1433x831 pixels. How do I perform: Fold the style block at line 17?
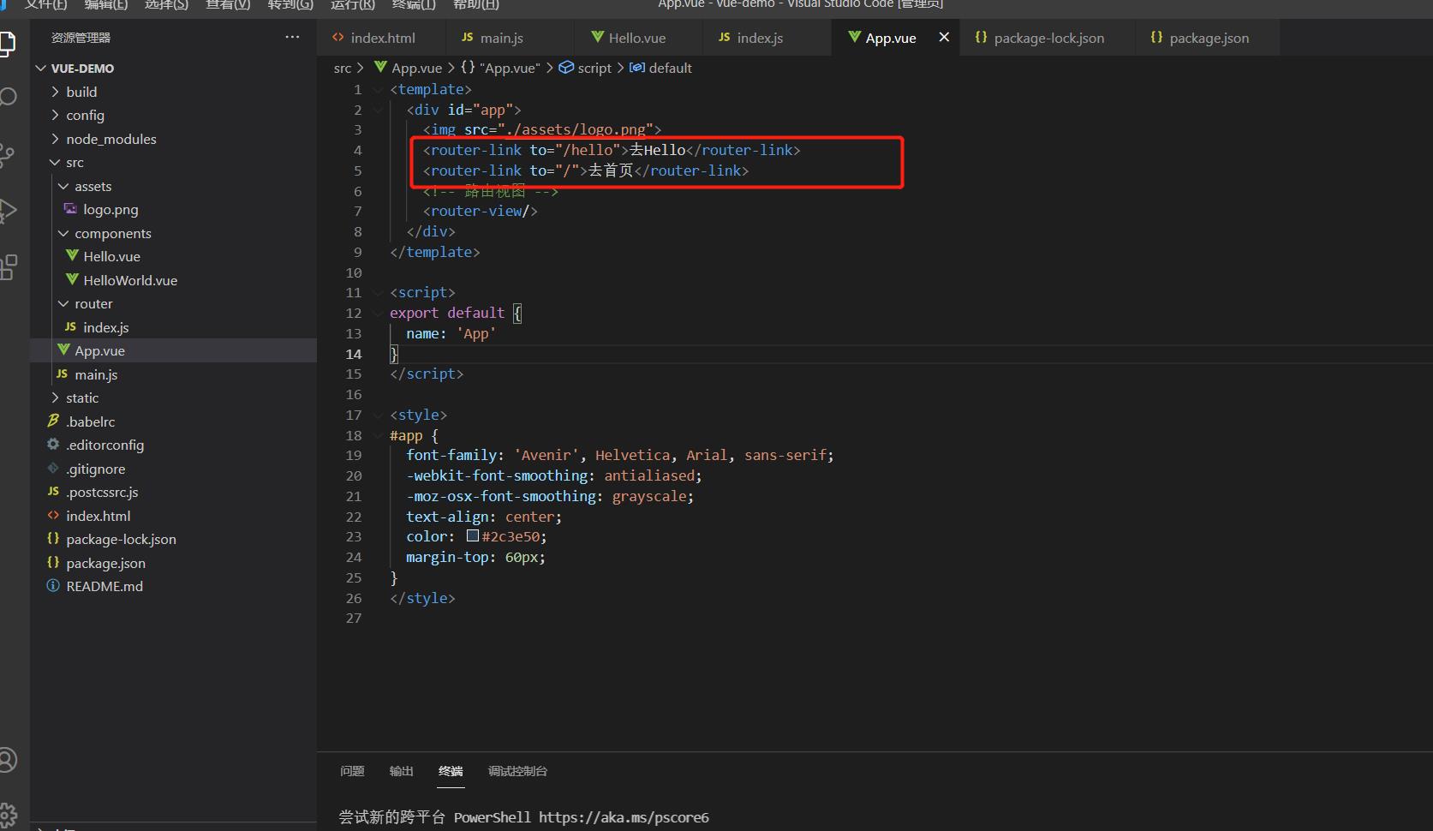click(x=378, y=415)
